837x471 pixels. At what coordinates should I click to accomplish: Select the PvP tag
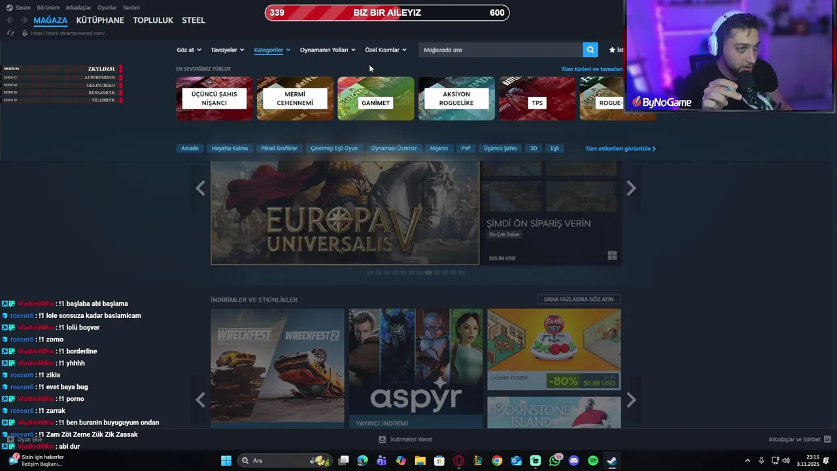coord(466,148)
